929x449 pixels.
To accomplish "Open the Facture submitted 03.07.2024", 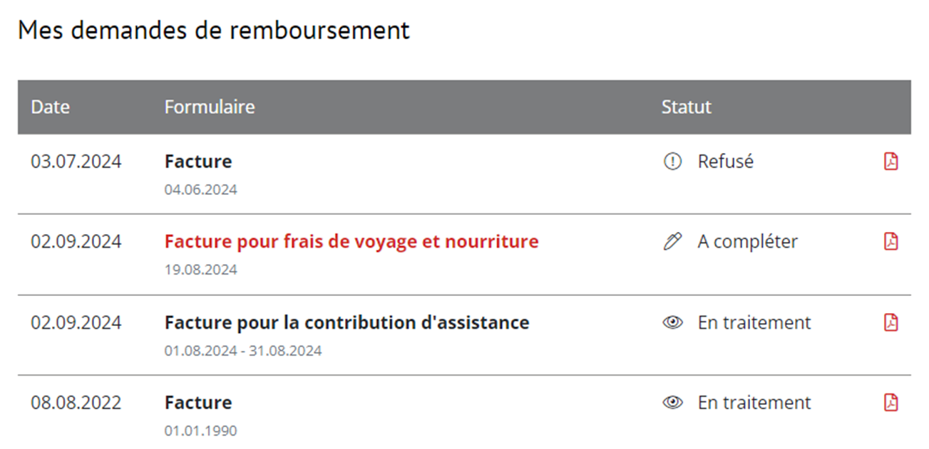I will coord(198,162).
